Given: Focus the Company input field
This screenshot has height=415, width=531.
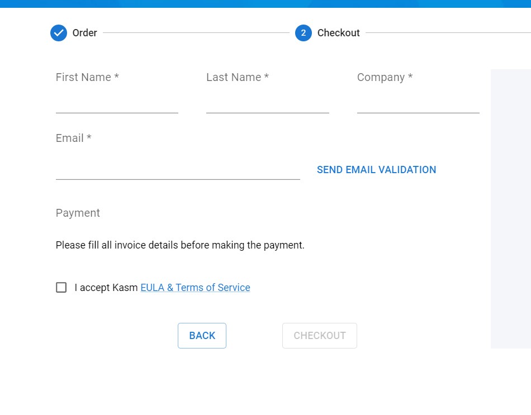Looking at the screenshot, I should [x=418, y=103].
